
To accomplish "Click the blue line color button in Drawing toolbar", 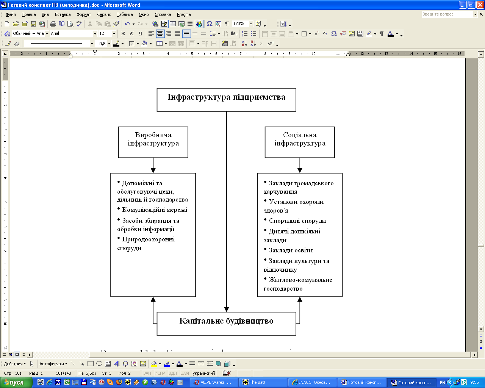I will coord(167,364).
